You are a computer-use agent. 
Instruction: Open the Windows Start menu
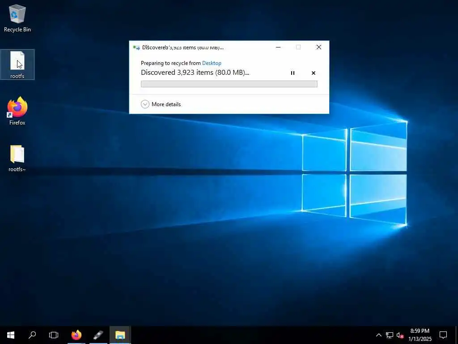(11, 335)
